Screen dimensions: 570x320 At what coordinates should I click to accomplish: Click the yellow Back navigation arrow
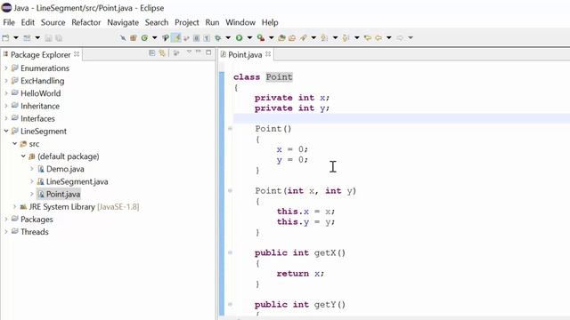(379, 37)
